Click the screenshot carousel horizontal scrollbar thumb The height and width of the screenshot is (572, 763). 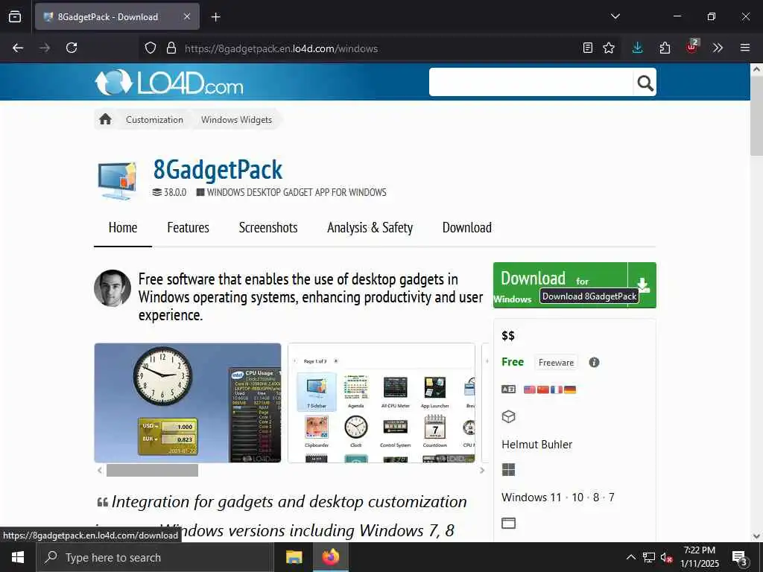click(152, 471)
